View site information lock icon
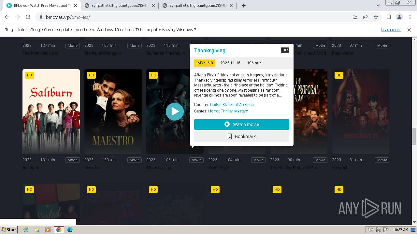417x234 pixels. (41, 17)
